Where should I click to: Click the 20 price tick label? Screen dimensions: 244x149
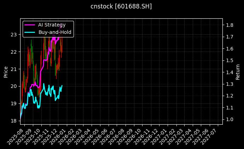(14, 86)
